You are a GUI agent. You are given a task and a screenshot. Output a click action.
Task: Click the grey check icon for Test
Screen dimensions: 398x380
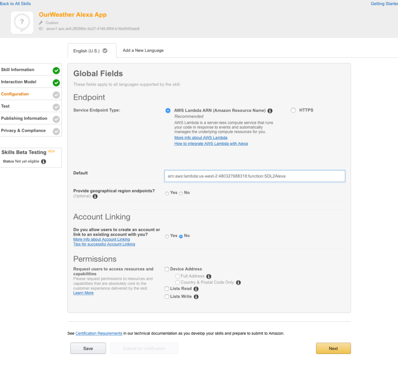(x=56, y=107)
